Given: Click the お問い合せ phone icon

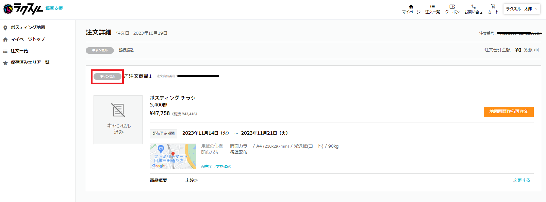Looking at the screenshot, I should 473,6.
